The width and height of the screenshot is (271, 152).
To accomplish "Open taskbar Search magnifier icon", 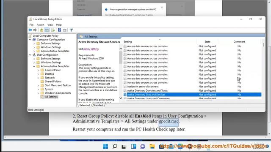I will (x=115, y=147).
